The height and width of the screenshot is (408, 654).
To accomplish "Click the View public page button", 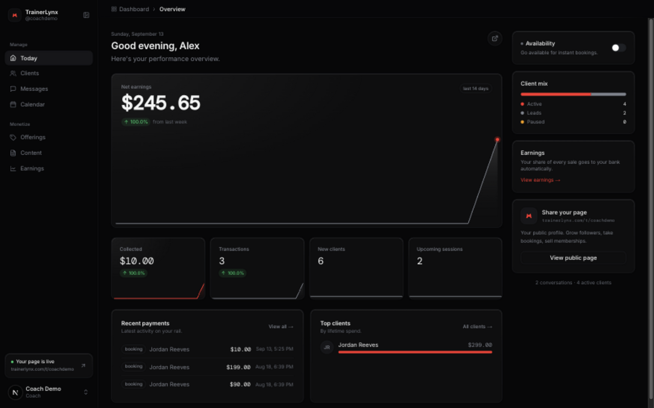I will click(x=573, y=258).
